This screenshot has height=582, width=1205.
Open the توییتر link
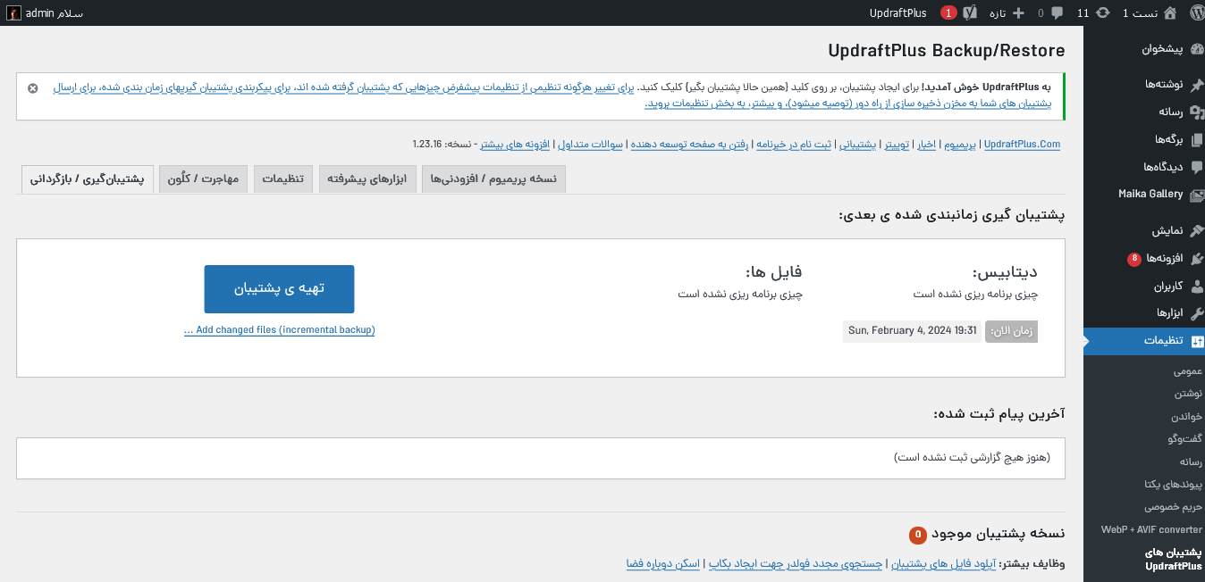click(897, 144)
